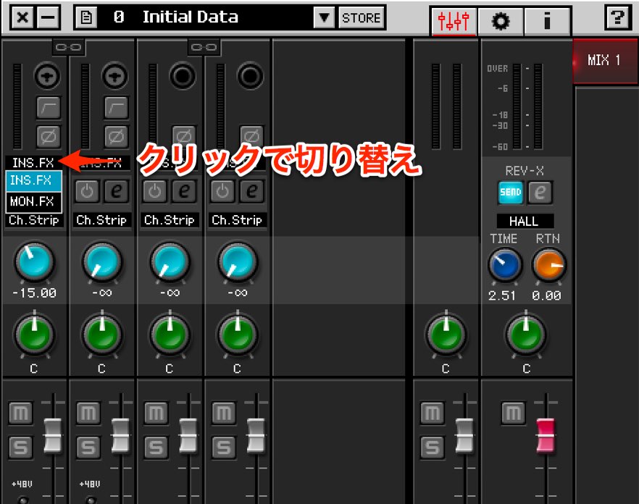Image resolution: width=639 pixels, height=504 pixels.
Task: Click the volume fader on the first channel
Action: (53, 435)
